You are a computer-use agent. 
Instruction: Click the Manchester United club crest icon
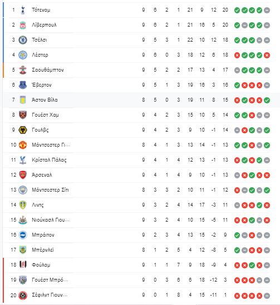23,145
